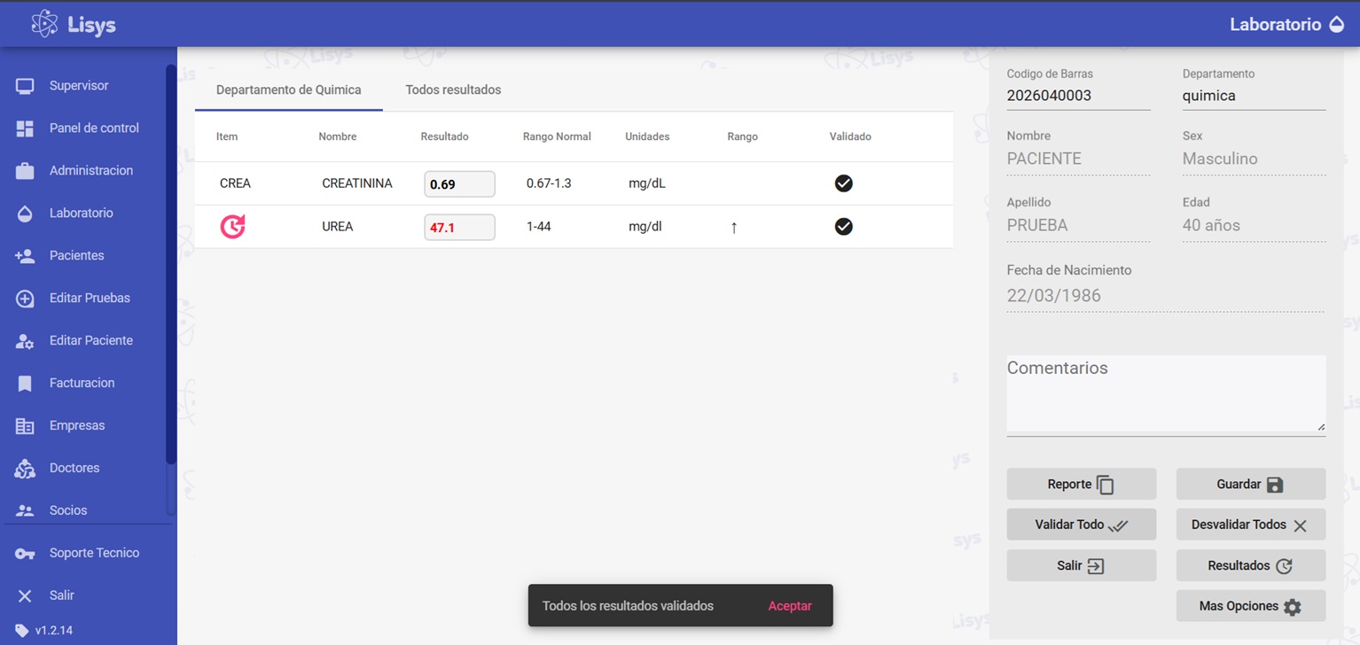This screenshot has width=1360, height=645.
Task: Click the Reporte button
Action: pyautogui.click(x=1082, y=485)
